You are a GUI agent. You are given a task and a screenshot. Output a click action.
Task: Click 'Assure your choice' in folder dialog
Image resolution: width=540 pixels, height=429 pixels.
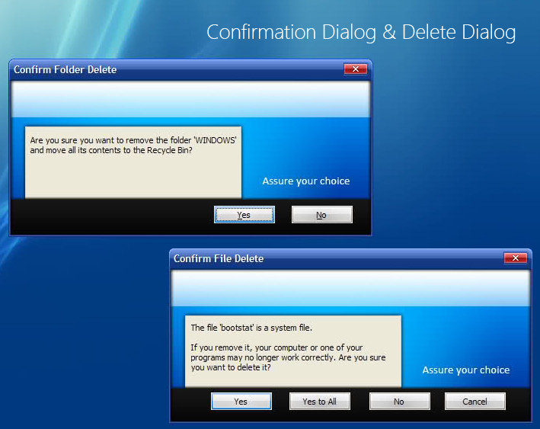click(x=306, y=181)
